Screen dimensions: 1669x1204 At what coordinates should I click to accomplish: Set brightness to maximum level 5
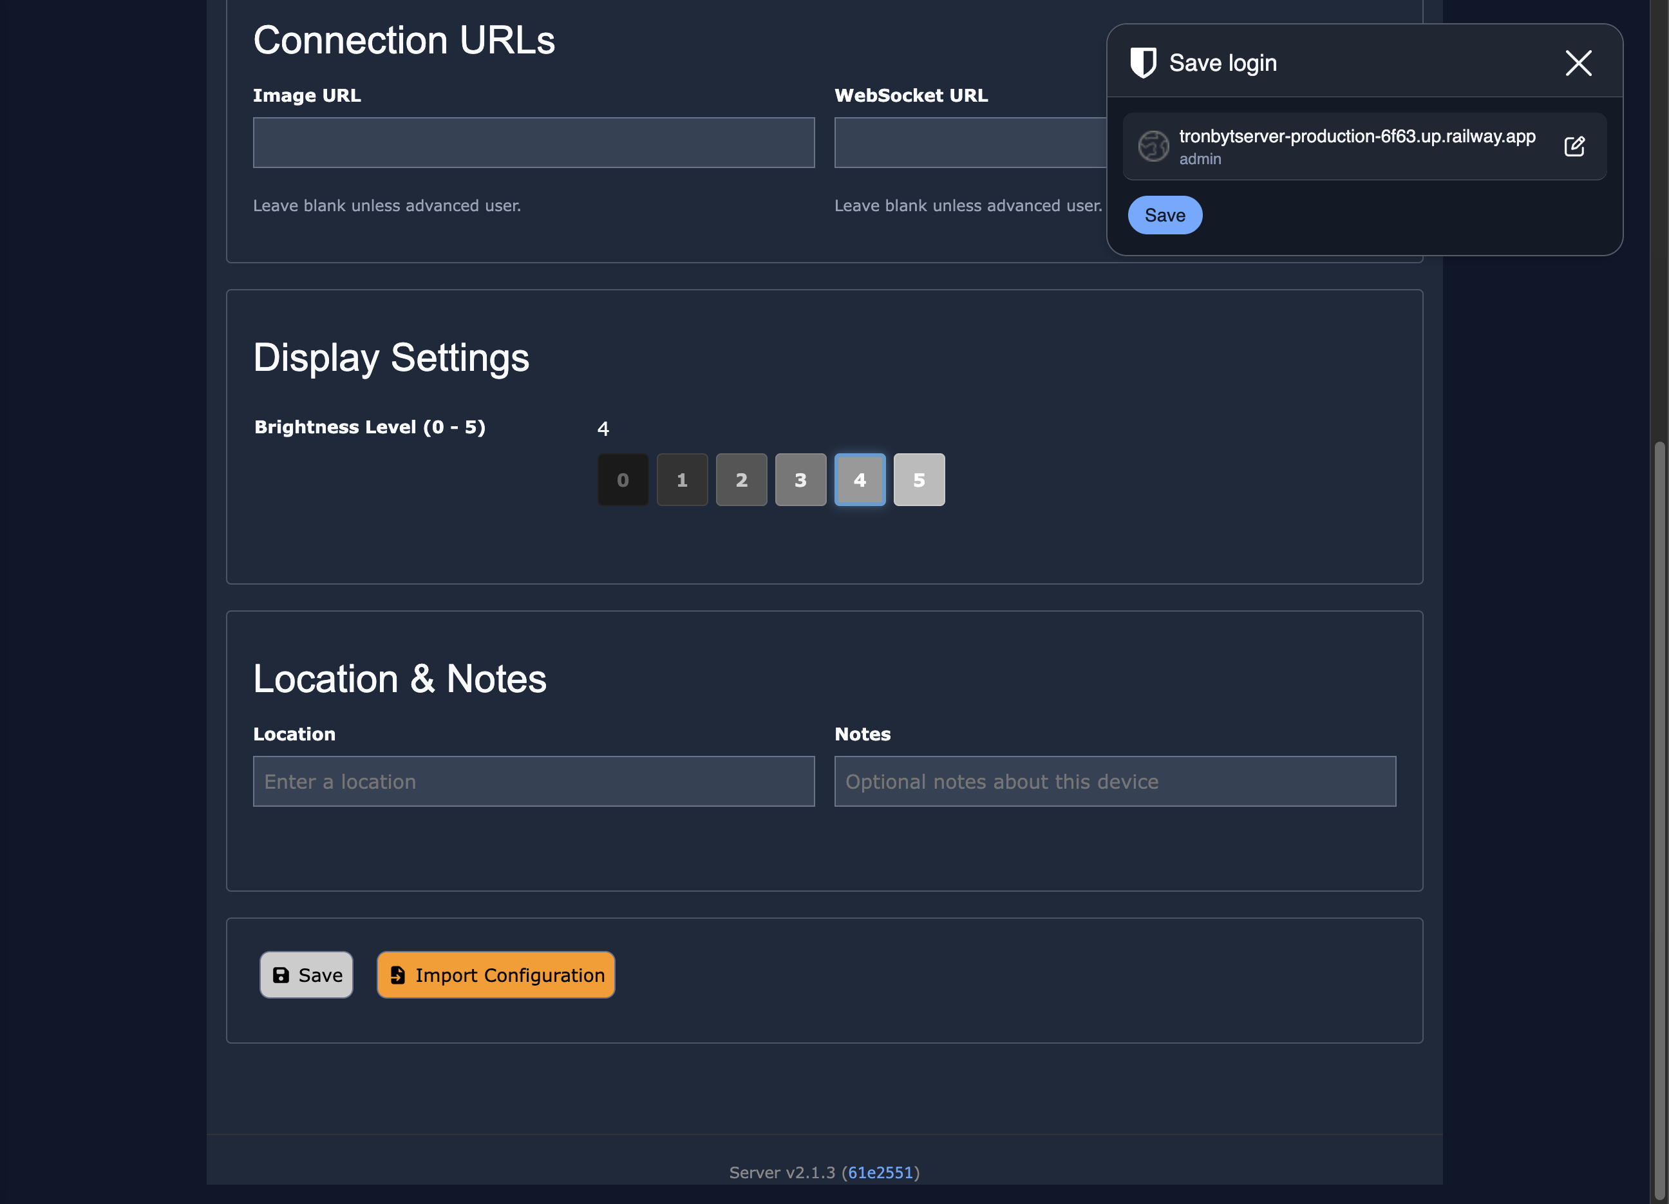919,480
